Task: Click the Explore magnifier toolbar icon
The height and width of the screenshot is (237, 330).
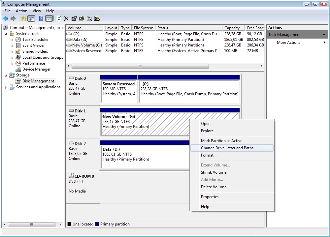Action: tap(89, 19)
